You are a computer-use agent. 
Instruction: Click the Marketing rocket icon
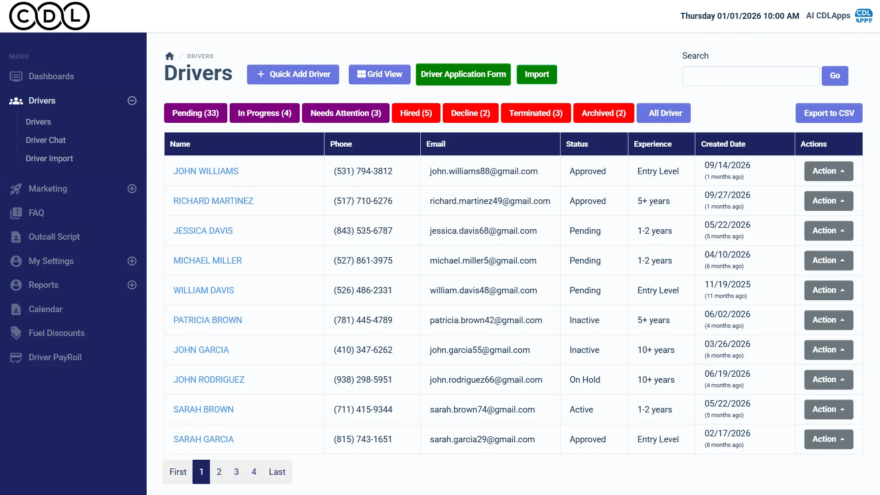coord(16,189)
